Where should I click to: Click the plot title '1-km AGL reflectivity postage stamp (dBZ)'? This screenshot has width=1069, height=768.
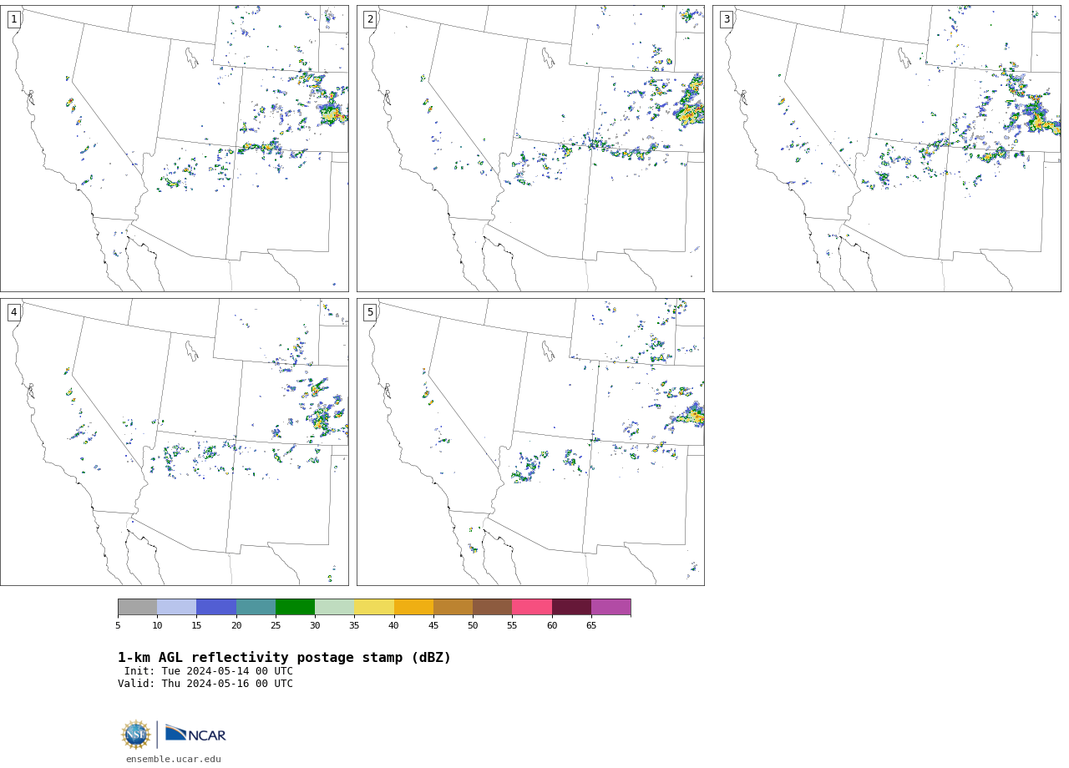284,658
